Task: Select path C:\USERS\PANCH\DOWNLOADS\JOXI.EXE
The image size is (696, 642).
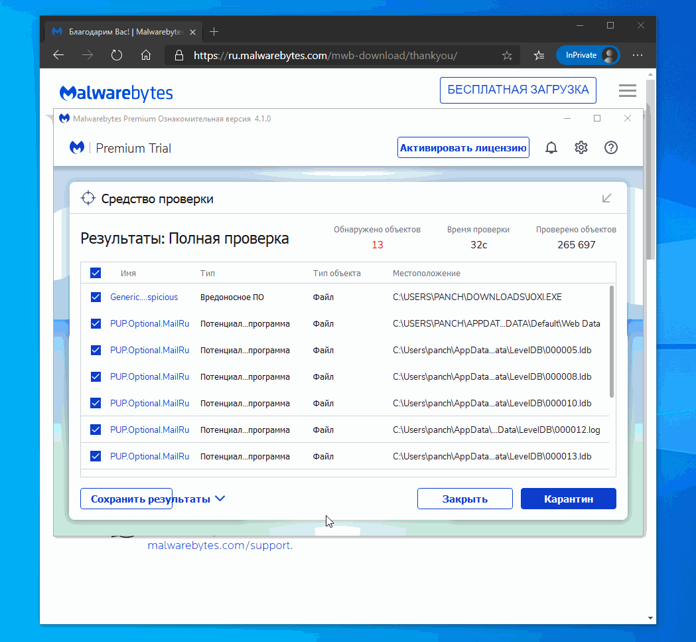Action: (x=477, y=297)
